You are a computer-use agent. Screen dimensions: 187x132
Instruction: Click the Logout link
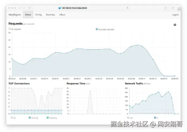175,15
